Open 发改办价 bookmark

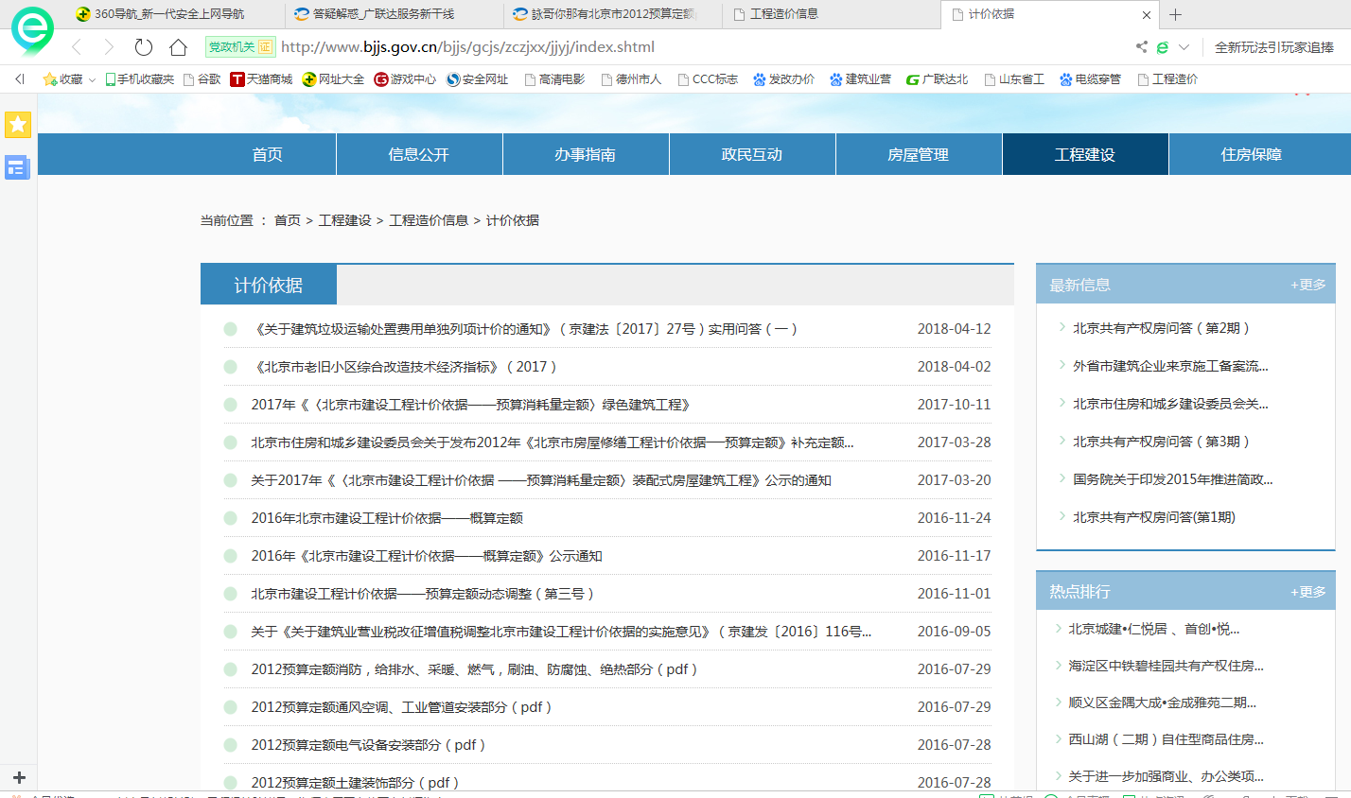click(783, 79)
